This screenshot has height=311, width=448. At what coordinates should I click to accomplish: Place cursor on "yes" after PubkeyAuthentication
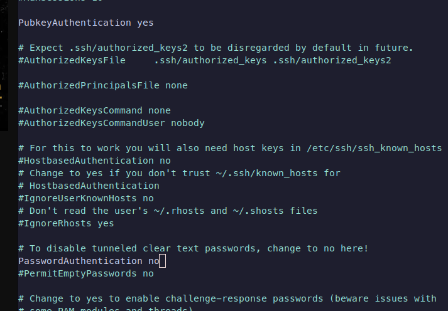145,23
